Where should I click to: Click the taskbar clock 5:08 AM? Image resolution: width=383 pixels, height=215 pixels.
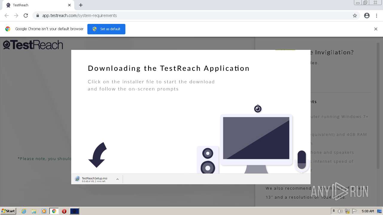(x=368, y=211)
